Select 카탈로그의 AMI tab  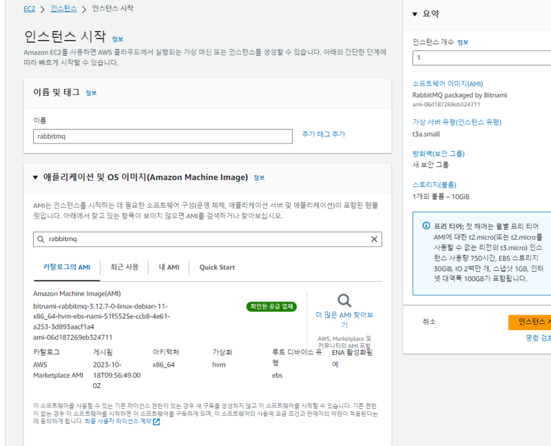(67, 267)
